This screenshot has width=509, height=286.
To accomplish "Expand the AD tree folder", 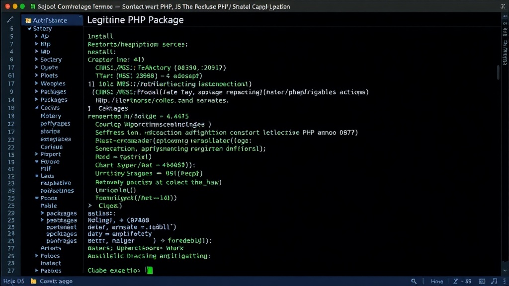I will pos(37,36).
